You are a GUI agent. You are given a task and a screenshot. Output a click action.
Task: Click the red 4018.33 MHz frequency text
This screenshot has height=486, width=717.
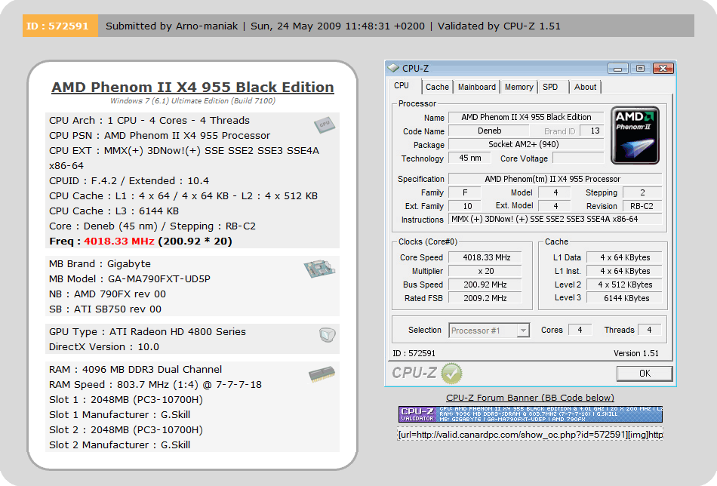[x=119, y=241]
